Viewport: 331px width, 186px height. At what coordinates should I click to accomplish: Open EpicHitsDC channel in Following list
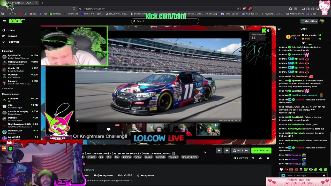tap(20, 57)
